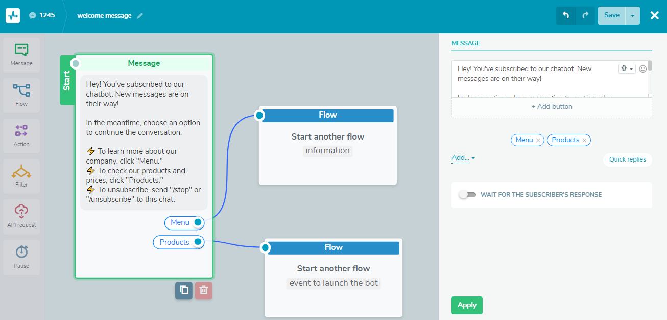Choose the Action element icon
The image size is (667, 320).
click(21, 136)
